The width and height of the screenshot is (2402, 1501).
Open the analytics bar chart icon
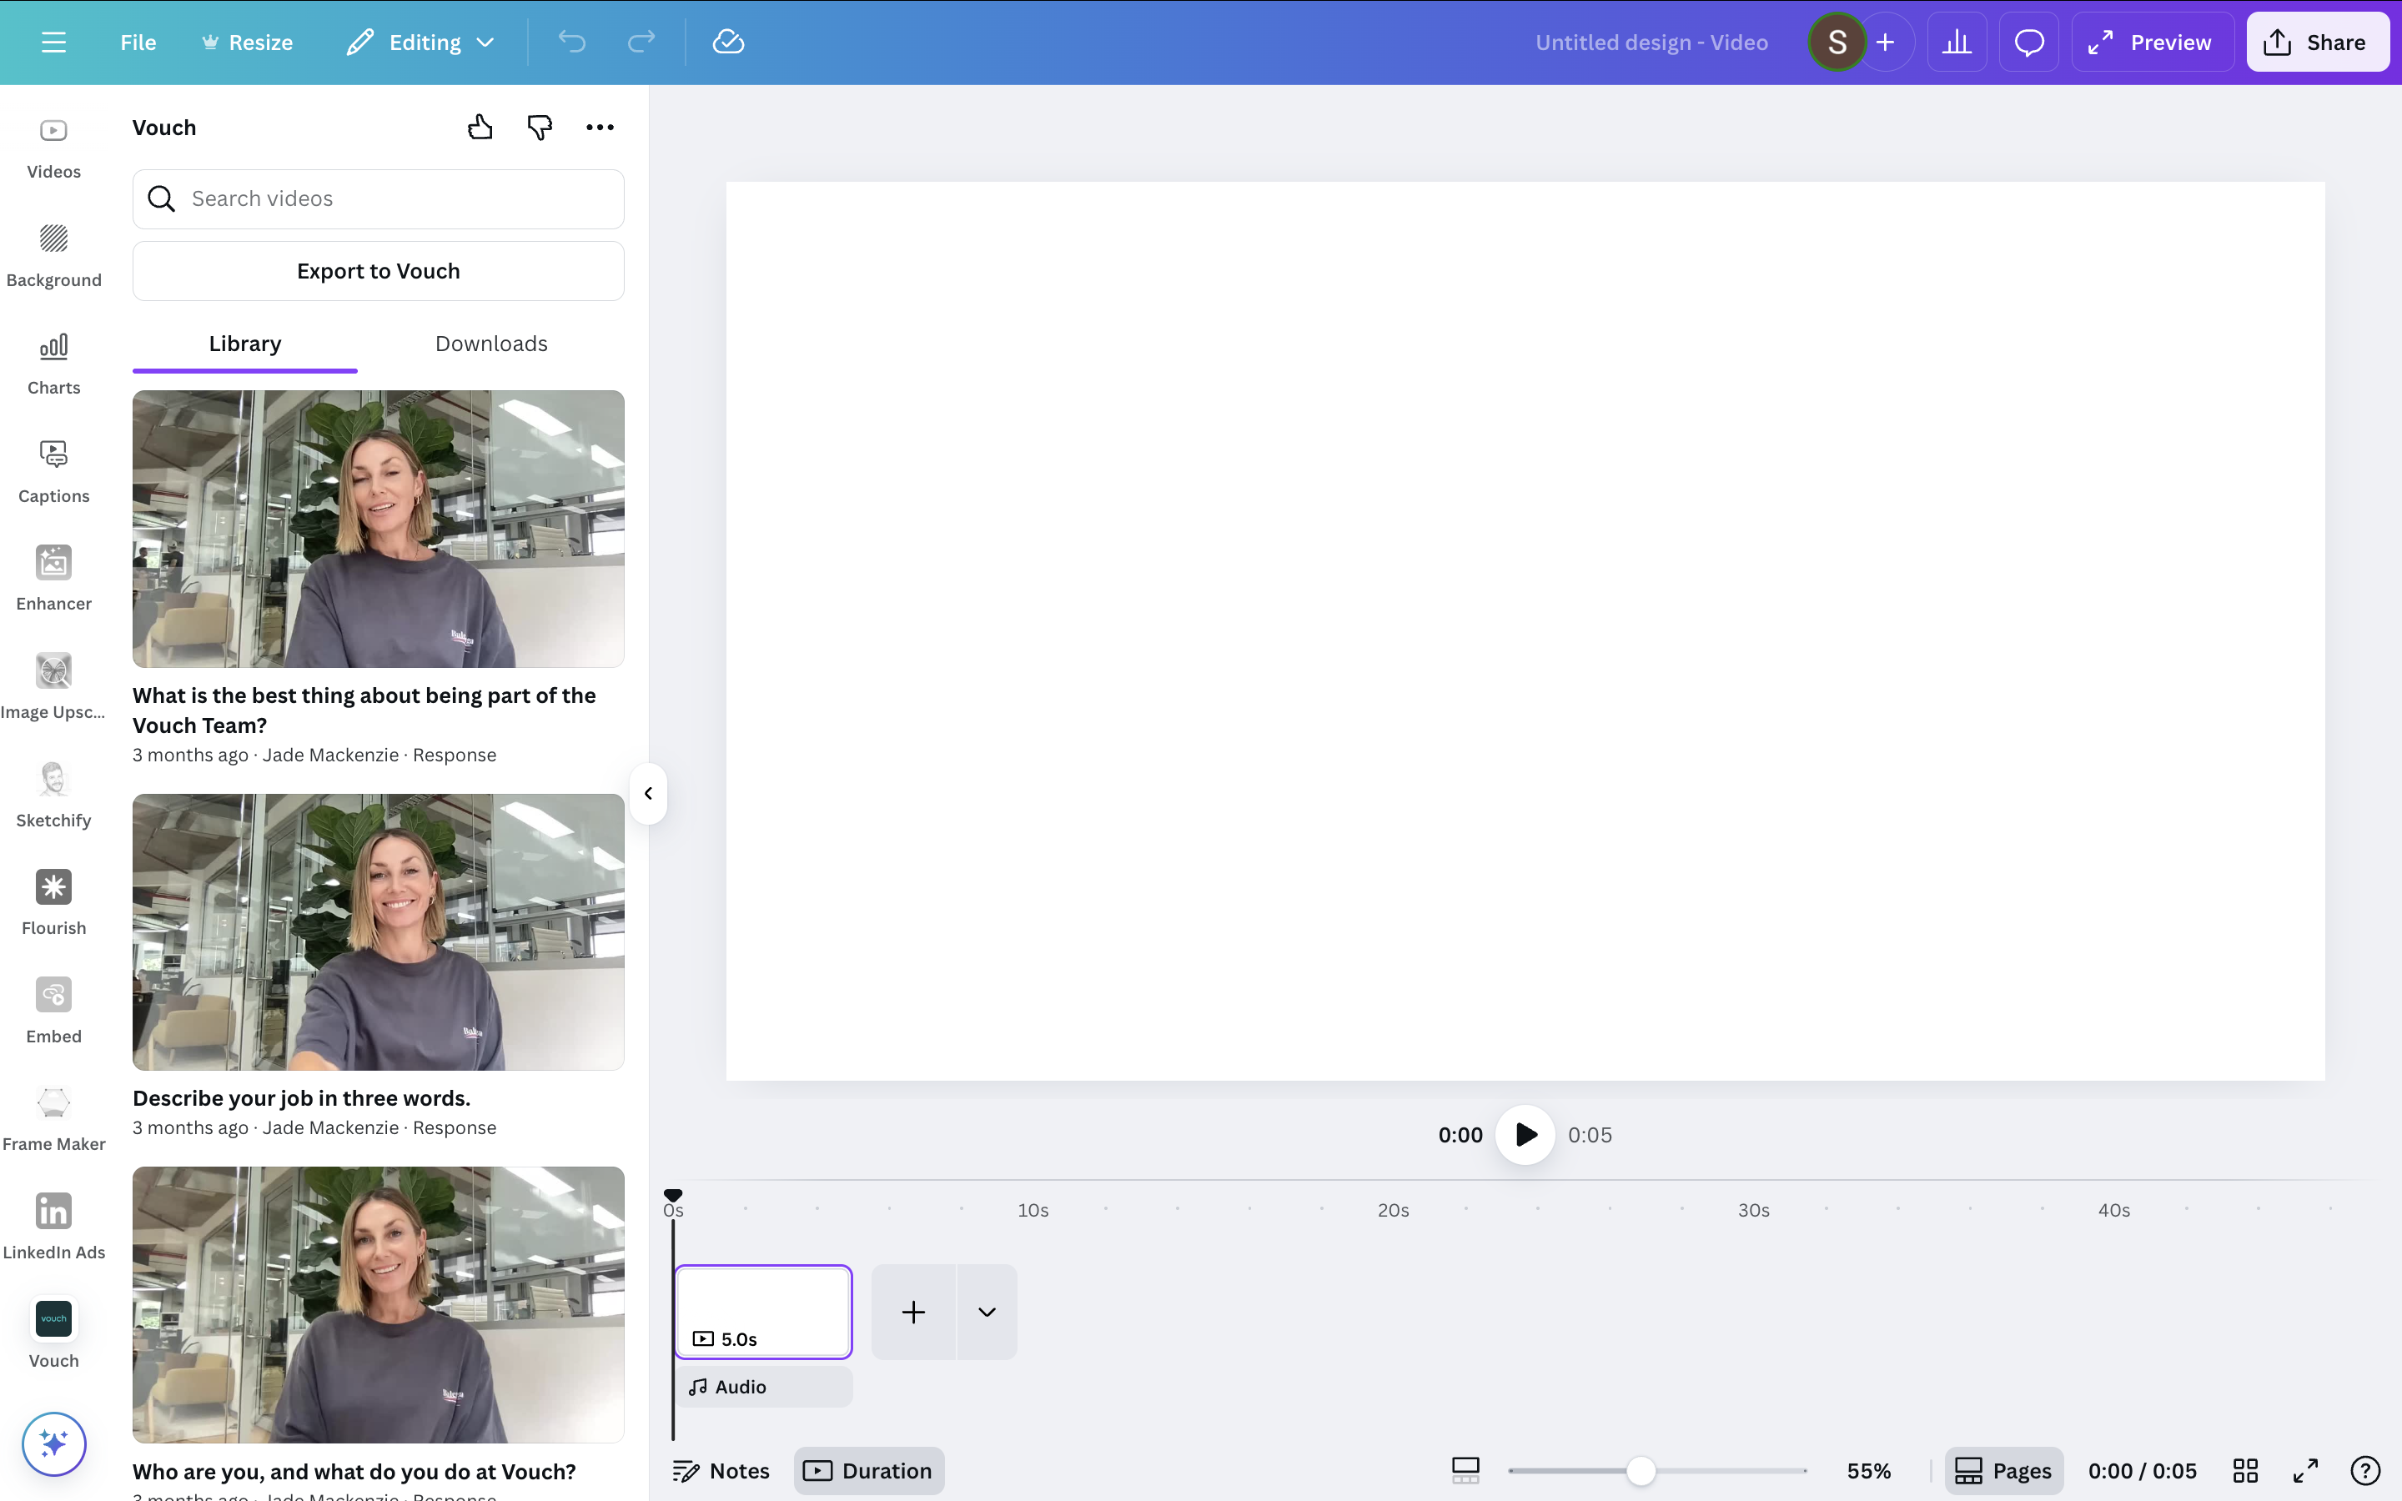tap(1957, 42)
